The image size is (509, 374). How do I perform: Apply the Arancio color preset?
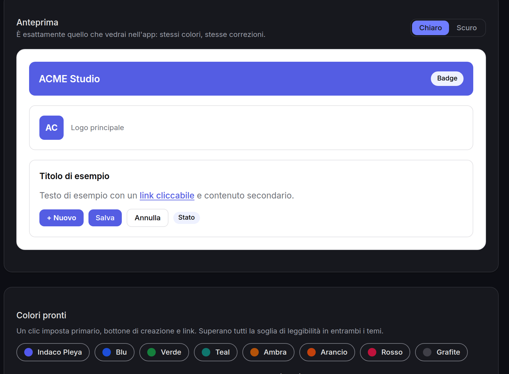327,352
